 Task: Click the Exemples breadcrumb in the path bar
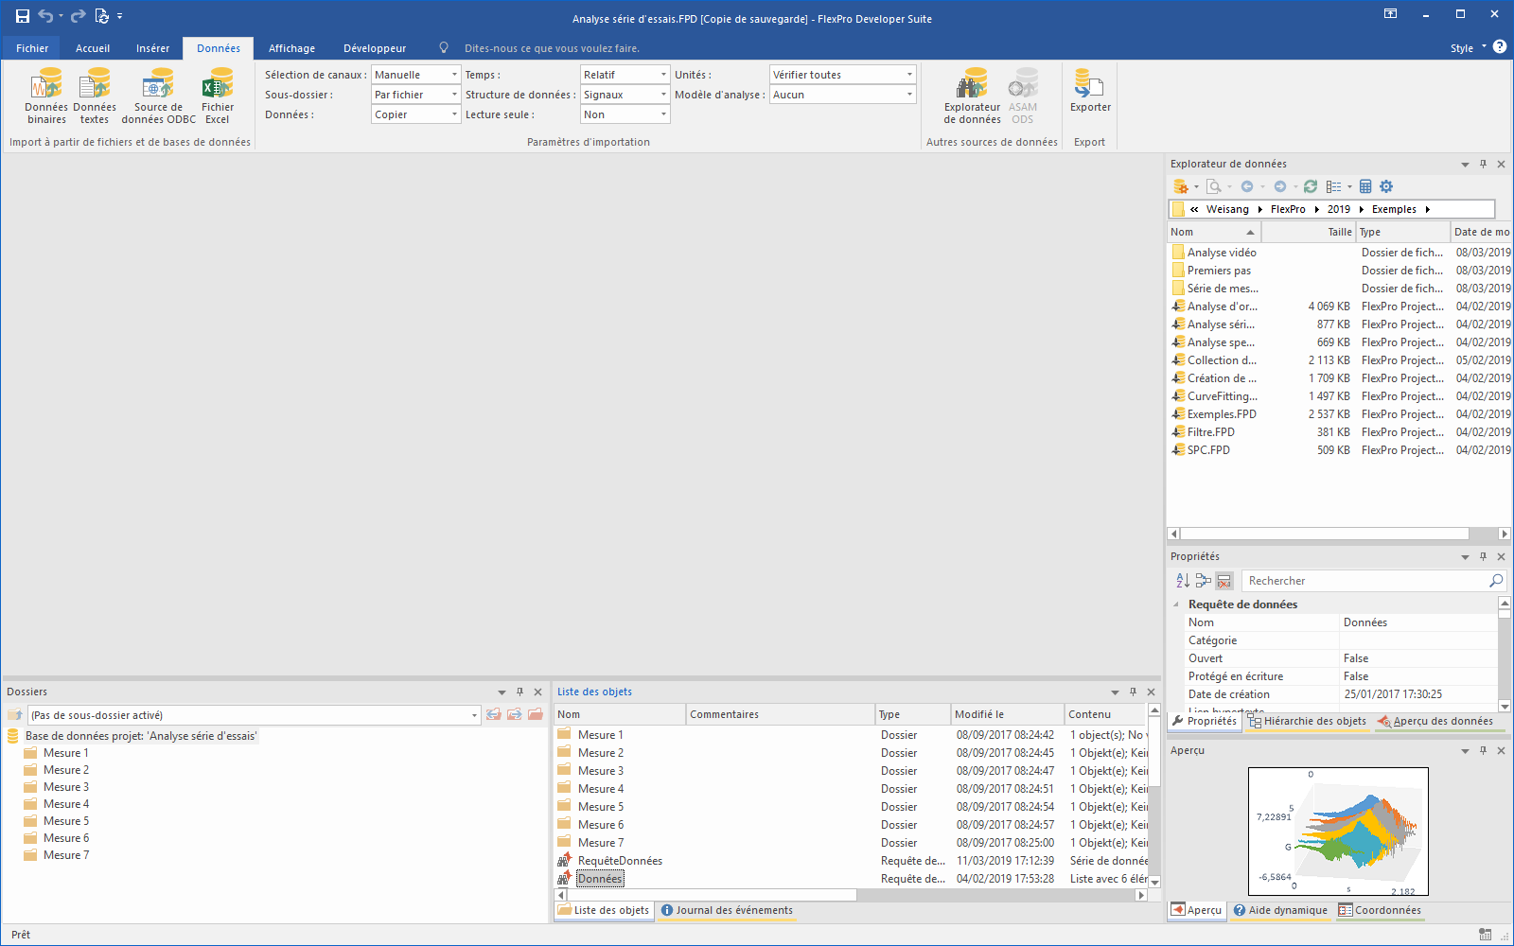point(1394,209)
